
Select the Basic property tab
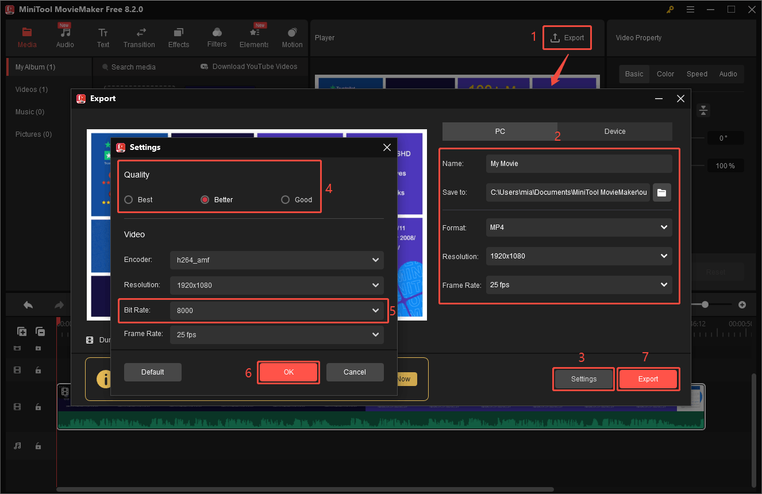(x=634, y=74)
